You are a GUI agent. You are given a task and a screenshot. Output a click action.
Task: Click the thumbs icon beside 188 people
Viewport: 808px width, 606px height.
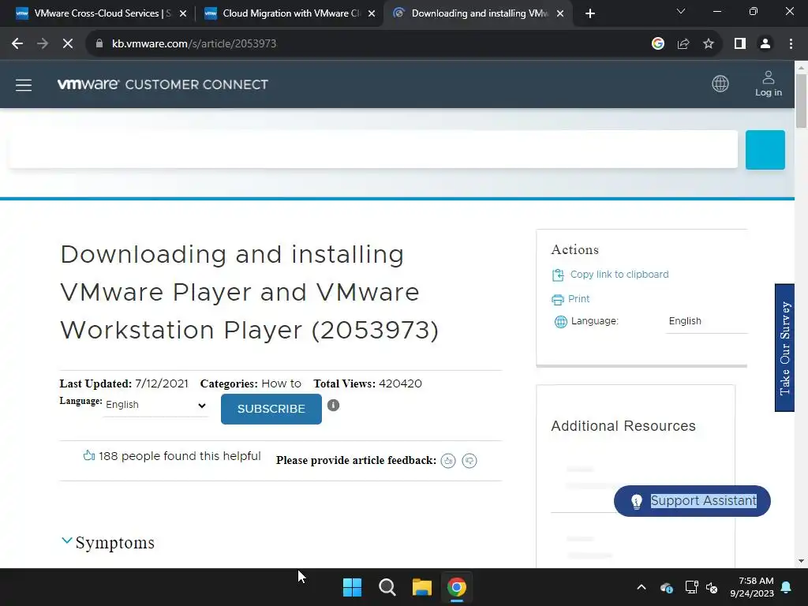pos(88,455)
